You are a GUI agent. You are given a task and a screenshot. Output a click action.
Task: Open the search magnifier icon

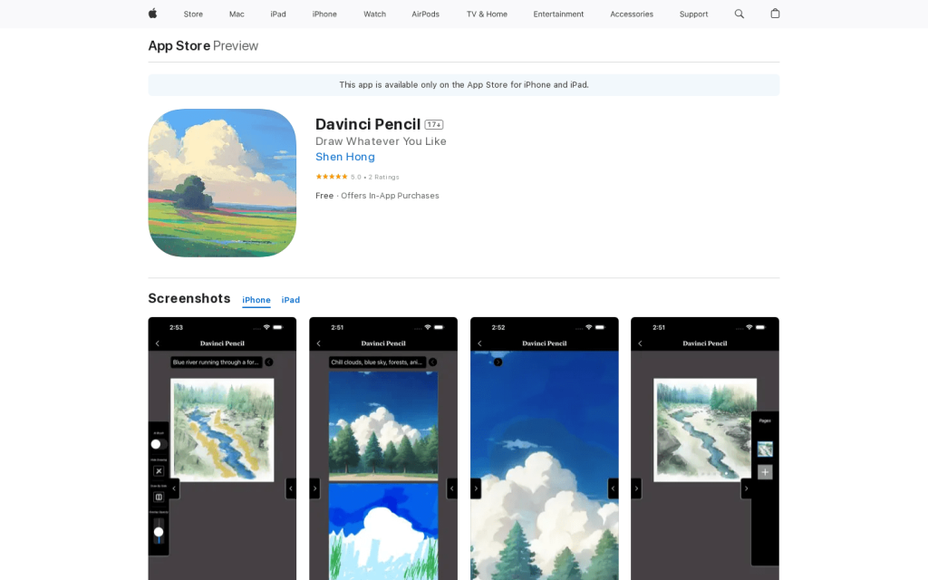(x=739, y=14)
